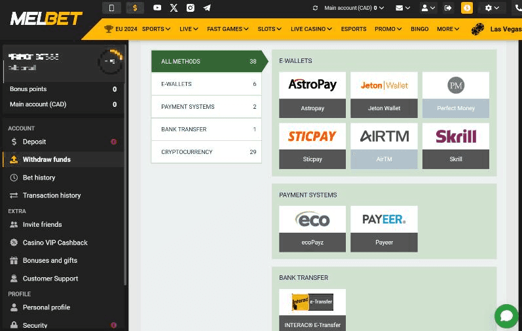Viewport: 522px width, 331px height.
Task: Open the Telegram social icon
Action: click(x=207, y=8)
